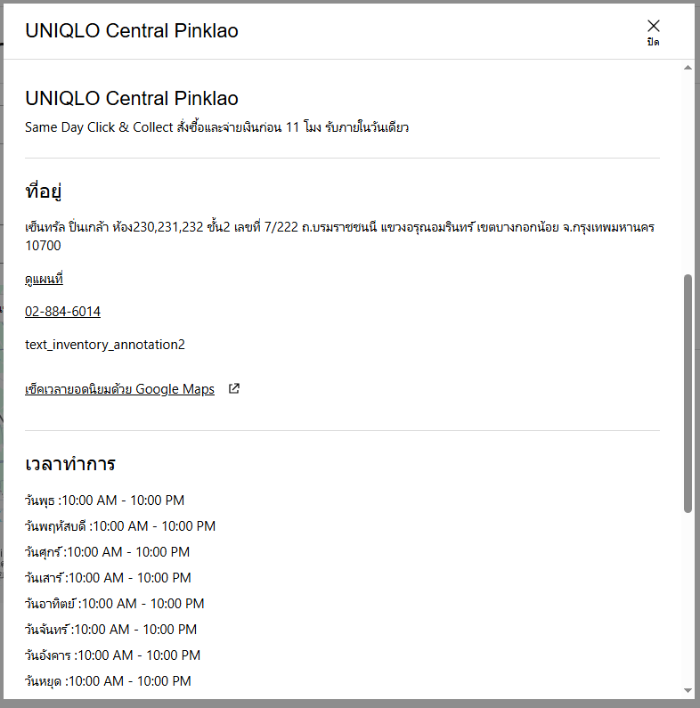700x708 pixels.
Task: Select the วันพุธ opening hours row
Action: pyautogui.click(x=105, y=500)
